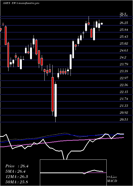The image size is (133, 186).
Task: Select the 22.97 price axis label
Action: pos(124,78)
